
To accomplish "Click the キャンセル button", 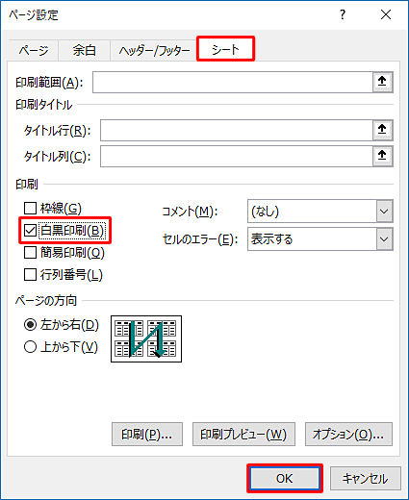I will [366, 478].
